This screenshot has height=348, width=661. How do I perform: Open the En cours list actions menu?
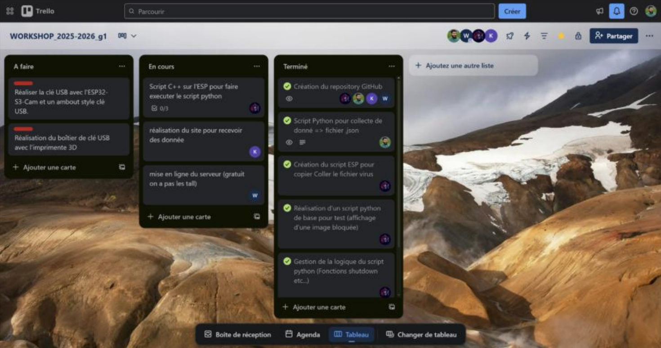[x=257, y=66]
